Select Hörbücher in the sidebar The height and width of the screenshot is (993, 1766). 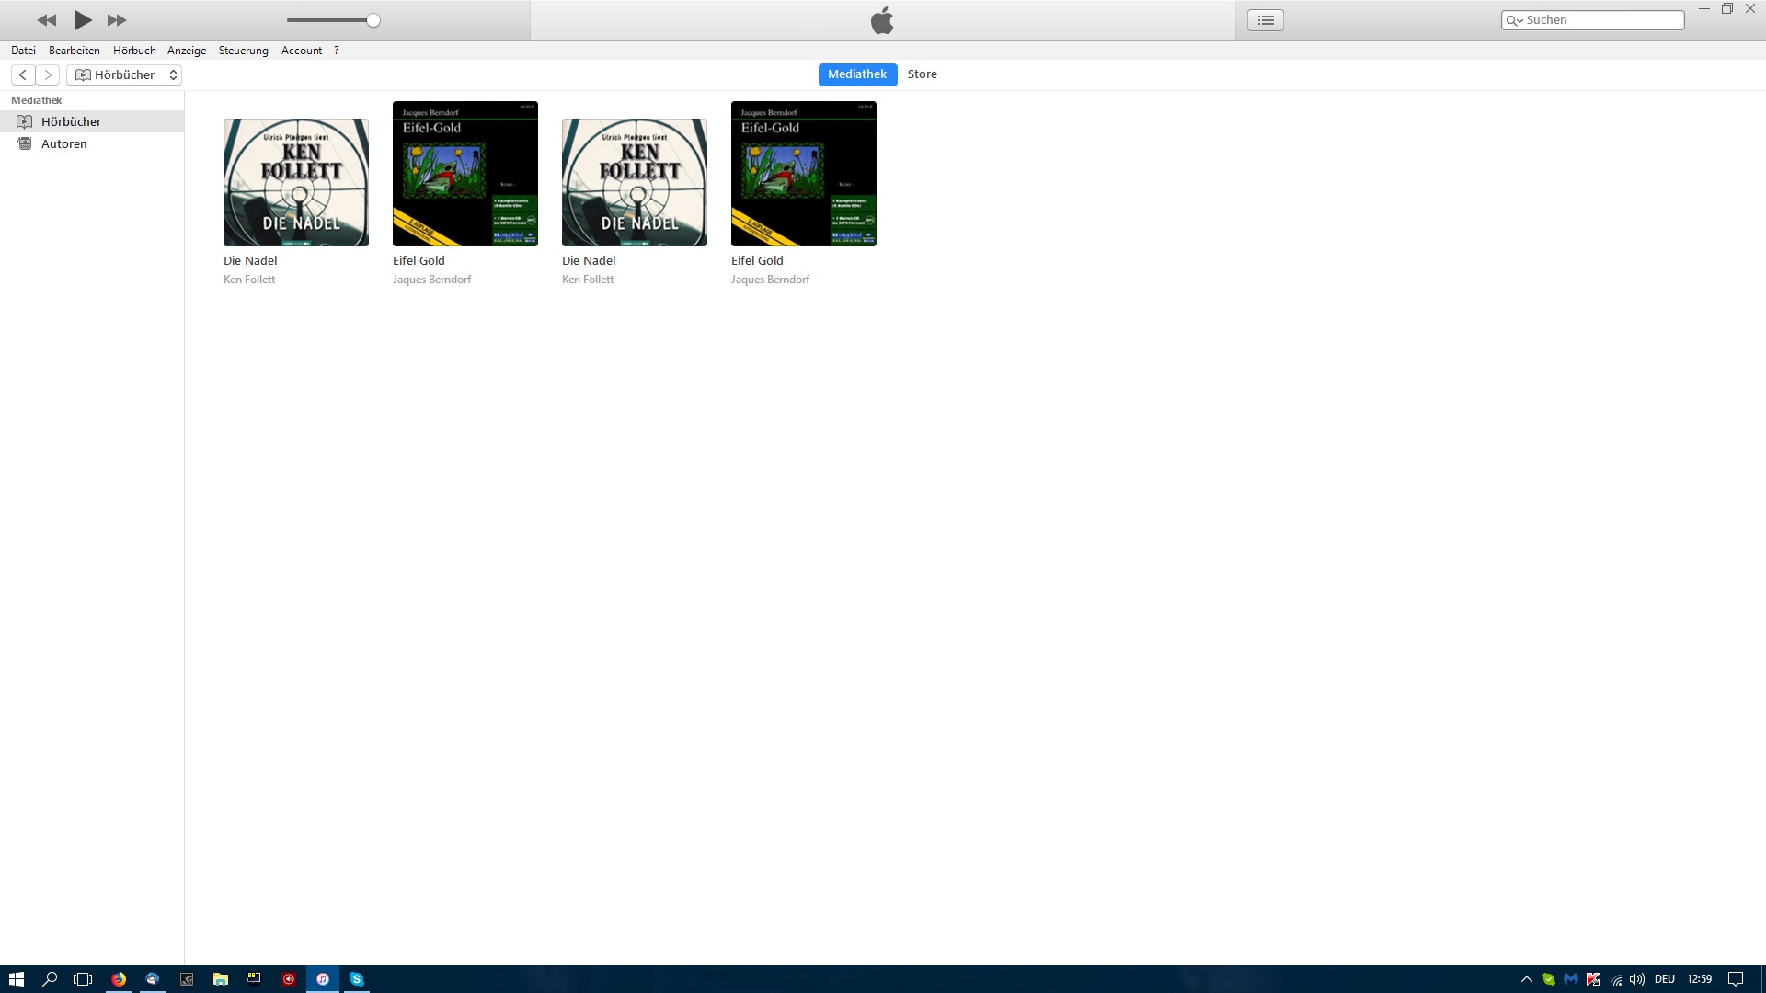coord(92,121)
